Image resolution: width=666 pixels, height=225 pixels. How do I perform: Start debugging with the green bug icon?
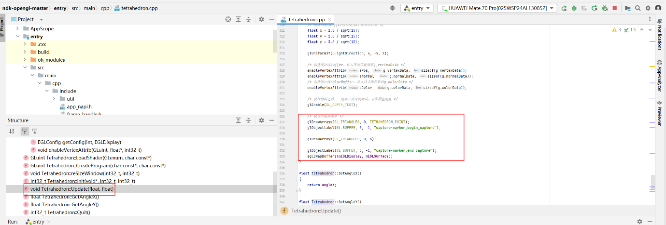pos(574,8)
